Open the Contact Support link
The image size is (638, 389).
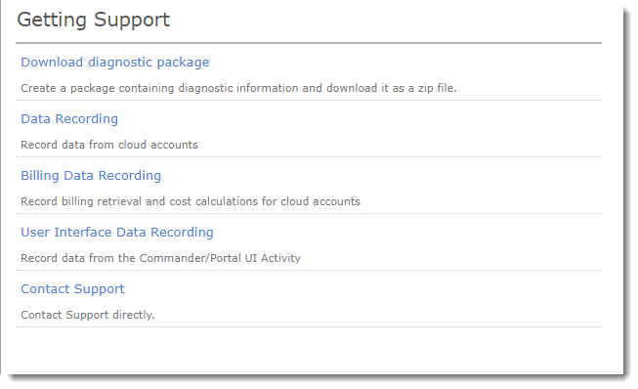[x=72, y=289]
